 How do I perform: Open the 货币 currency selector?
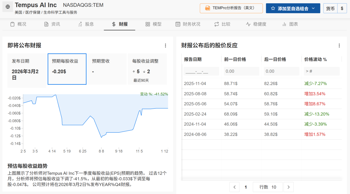(x=330, y=8)
